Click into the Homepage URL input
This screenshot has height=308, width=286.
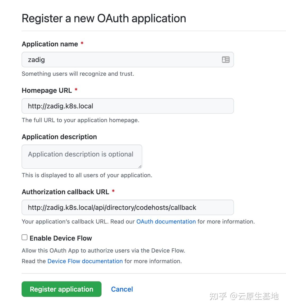pyautogui.click(x=128, y=106)
